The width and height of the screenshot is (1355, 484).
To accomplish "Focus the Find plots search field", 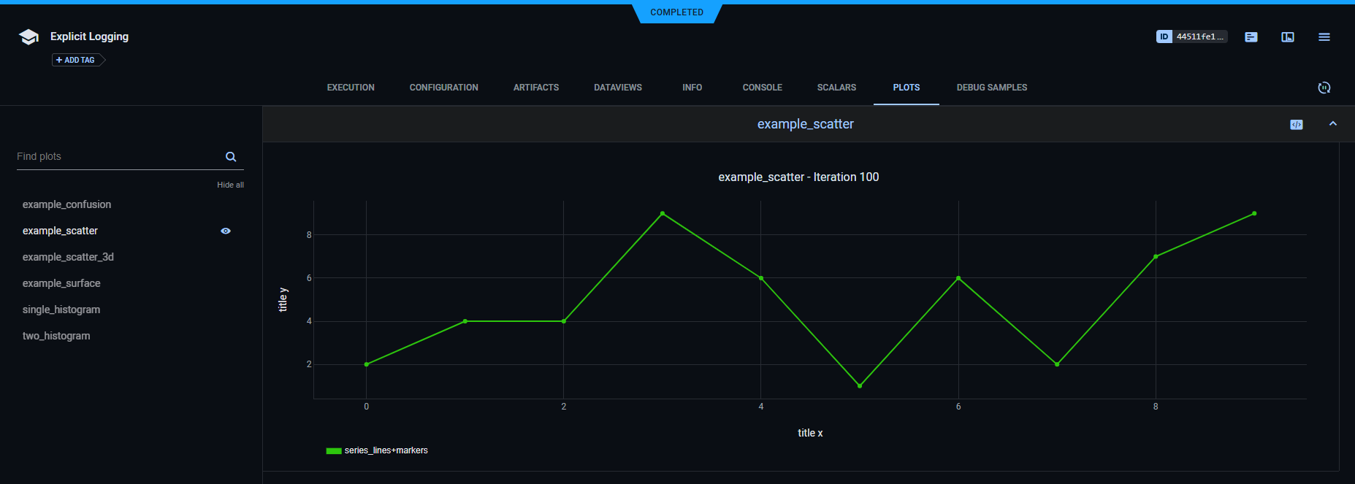I will point(117,157).
